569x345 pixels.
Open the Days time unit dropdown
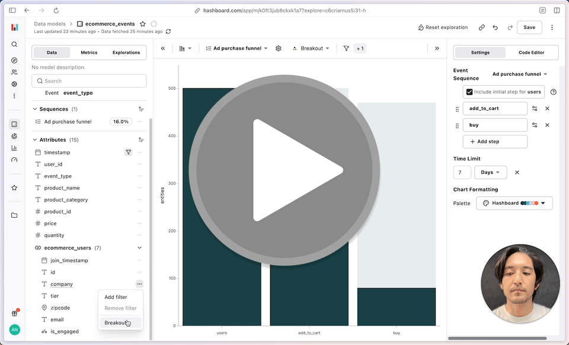tap(490, 173)
